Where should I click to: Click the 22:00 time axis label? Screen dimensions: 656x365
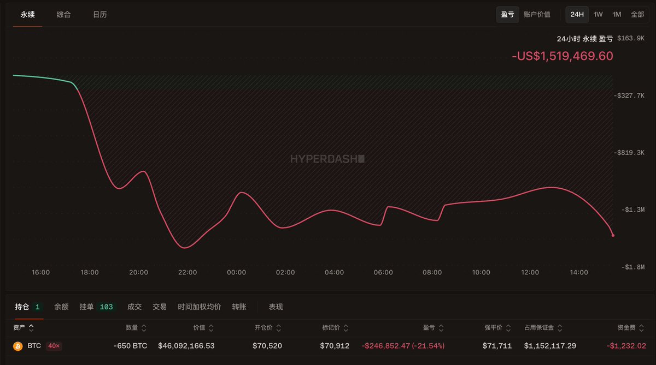click(x=188, y=272)
